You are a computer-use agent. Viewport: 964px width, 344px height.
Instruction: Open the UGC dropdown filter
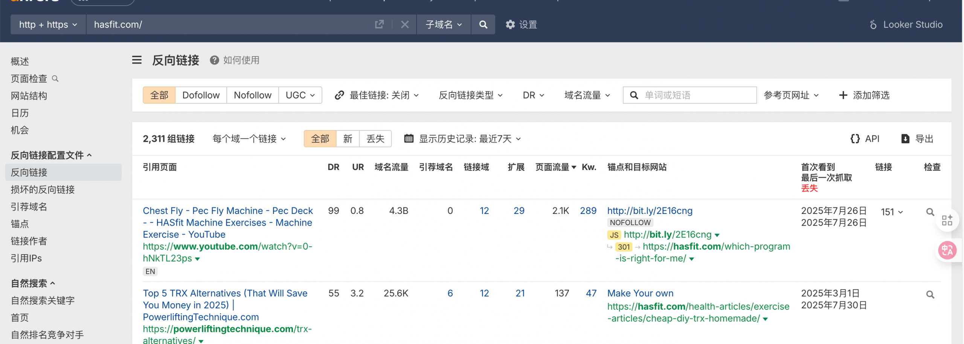pyautogui.click(x=300, y=95)
